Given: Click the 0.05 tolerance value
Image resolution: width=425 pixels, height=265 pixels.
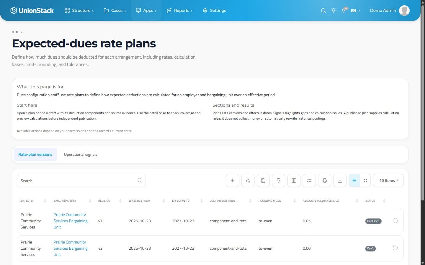Looking at the screenshot, I should [x=307, y=221].
